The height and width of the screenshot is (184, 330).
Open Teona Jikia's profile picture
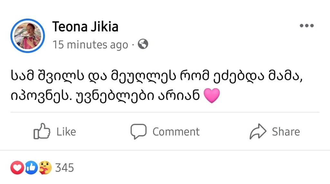pyautogui.click(x=27, y=36)
